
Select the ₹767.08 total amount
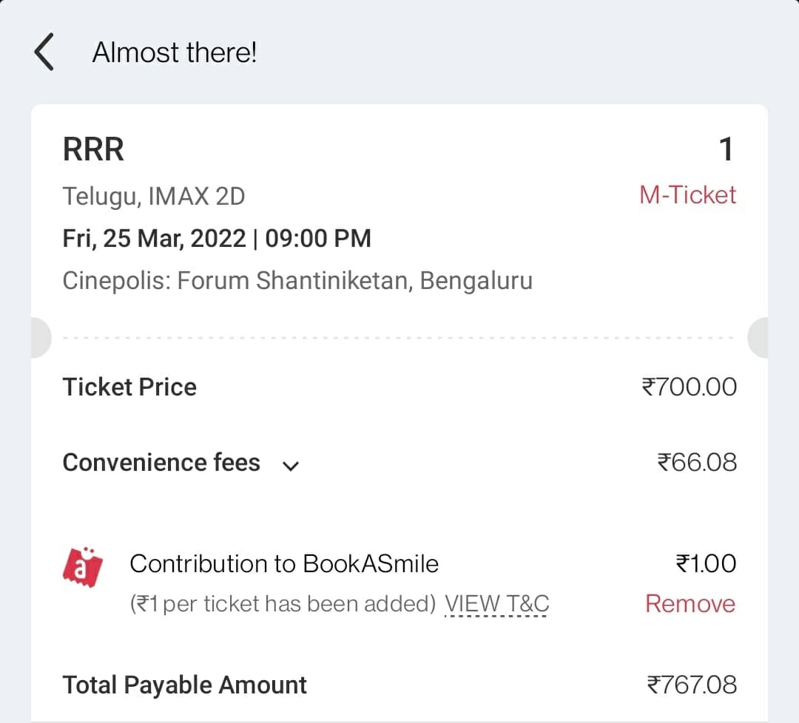coord(690,685)
